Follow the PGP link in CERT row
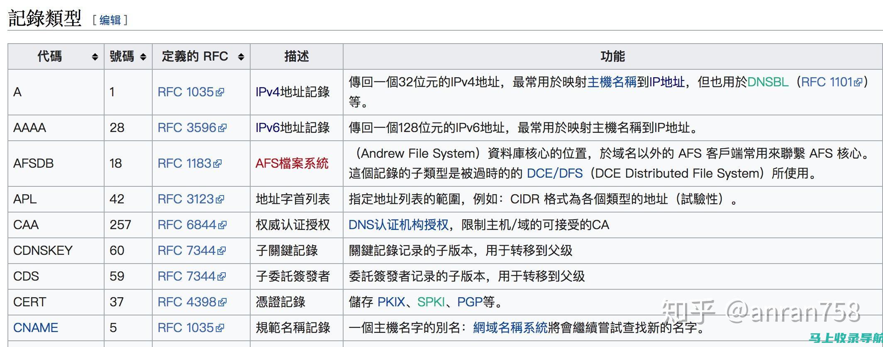 click(x=470, y=302)
